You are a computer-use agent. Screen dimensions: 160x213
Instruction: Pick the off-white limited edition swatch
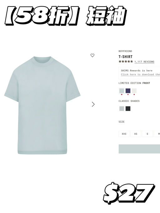click(x=134, y=91)
